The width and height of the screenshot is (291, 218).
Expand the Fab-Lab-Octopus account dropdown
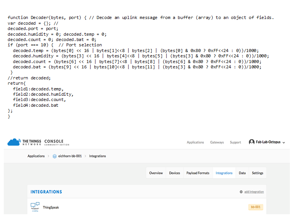284,142
